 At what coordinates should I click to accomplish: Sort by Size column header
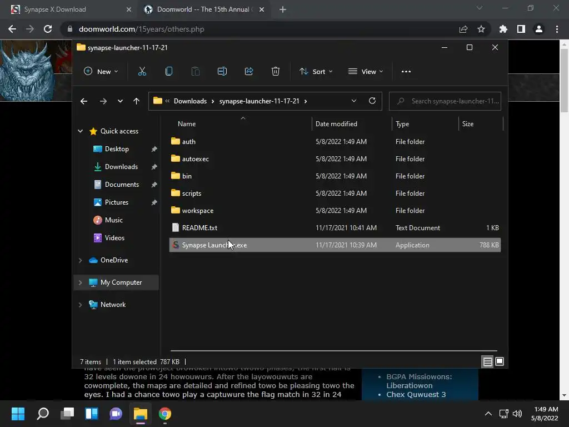[481, 124]
